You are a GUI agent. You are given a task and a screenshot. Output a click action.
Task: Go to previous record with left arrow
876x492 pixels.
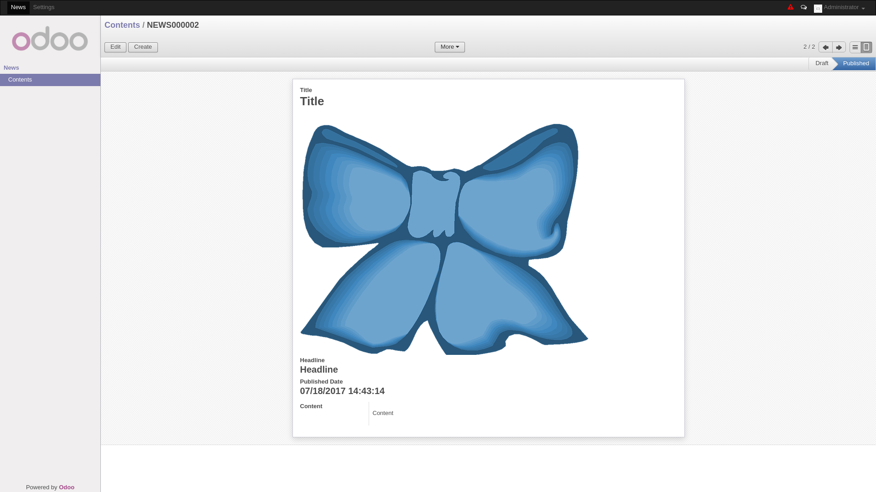tap(825, 47)
